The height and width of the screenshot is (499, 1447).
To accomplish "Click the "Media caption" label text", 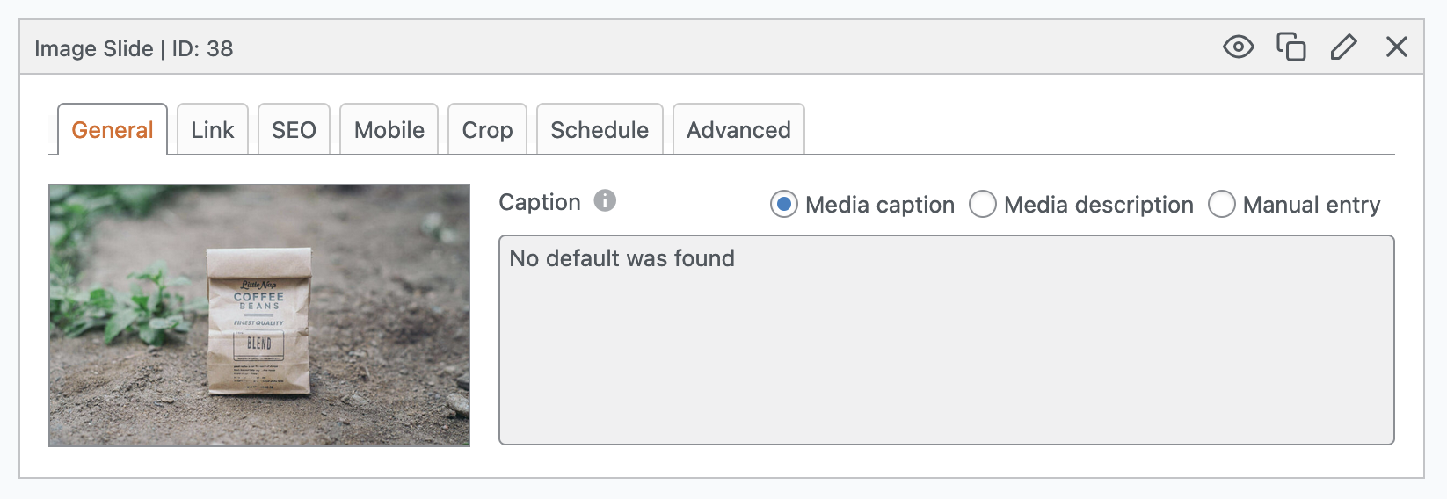I will pyautogui.click(x=879, y=205).
